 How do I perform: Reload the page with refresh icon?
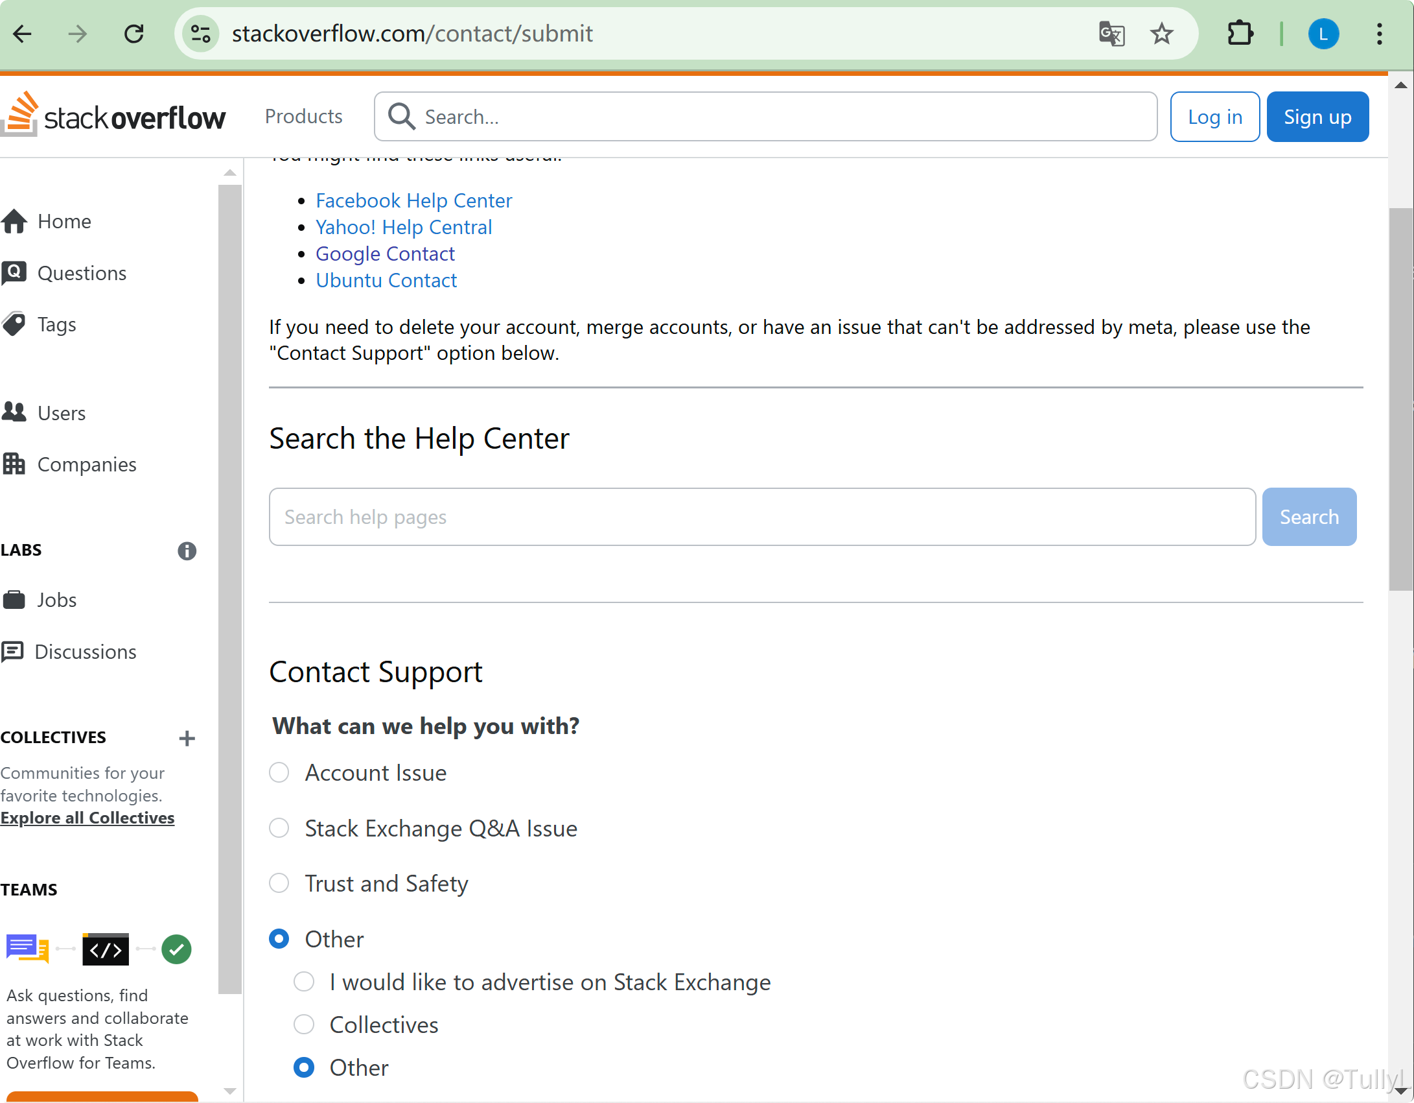point(133,34)
